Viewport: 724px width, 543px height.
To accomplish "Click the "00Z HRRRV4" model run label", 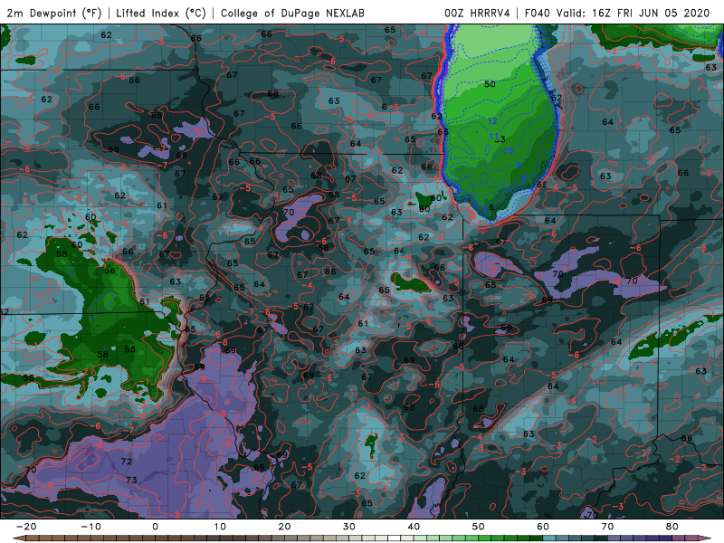I will [478, 13].
